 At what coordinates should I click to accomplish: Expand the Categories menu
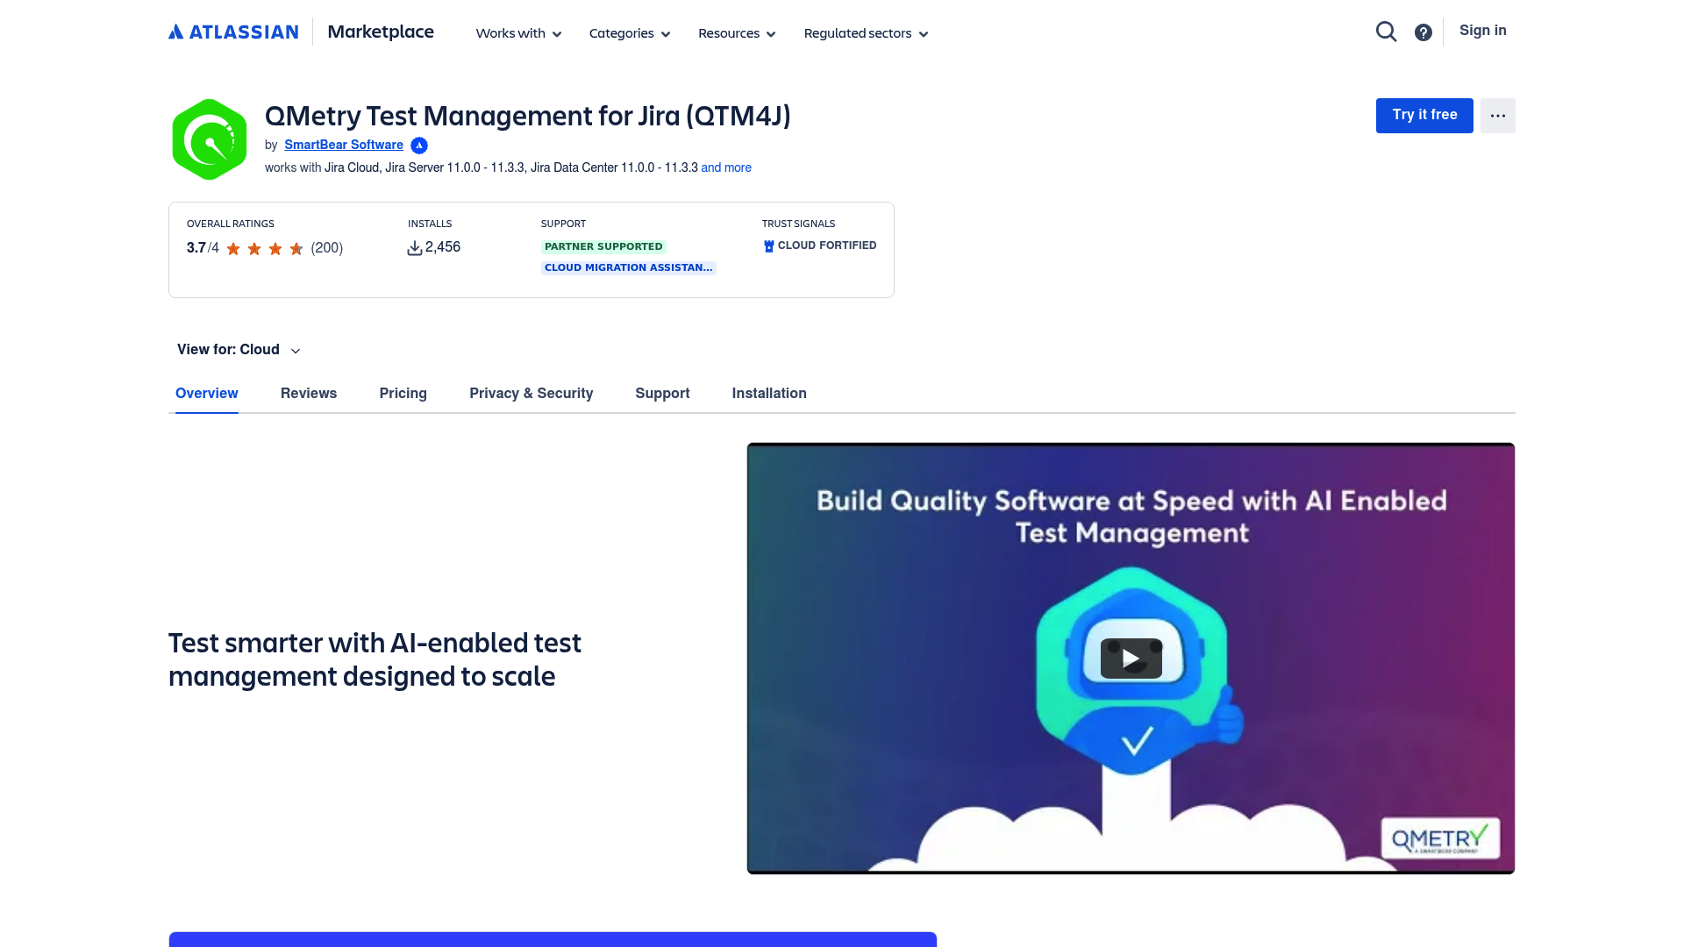(x=629, y=33)
